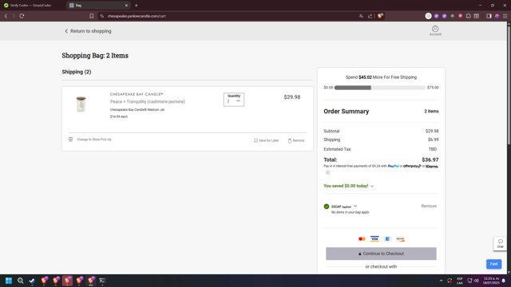Open the Terminal taskbar icon
The image size is (511, 287).
click(102, 281)
